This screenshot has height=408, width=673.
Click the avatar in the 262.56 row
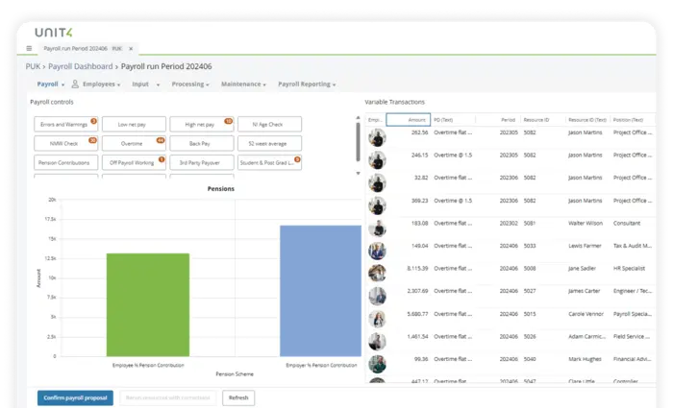coord(377,138)
